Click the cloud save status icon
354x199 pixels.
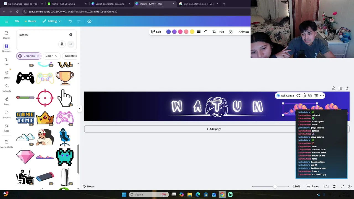coord(89,21)
